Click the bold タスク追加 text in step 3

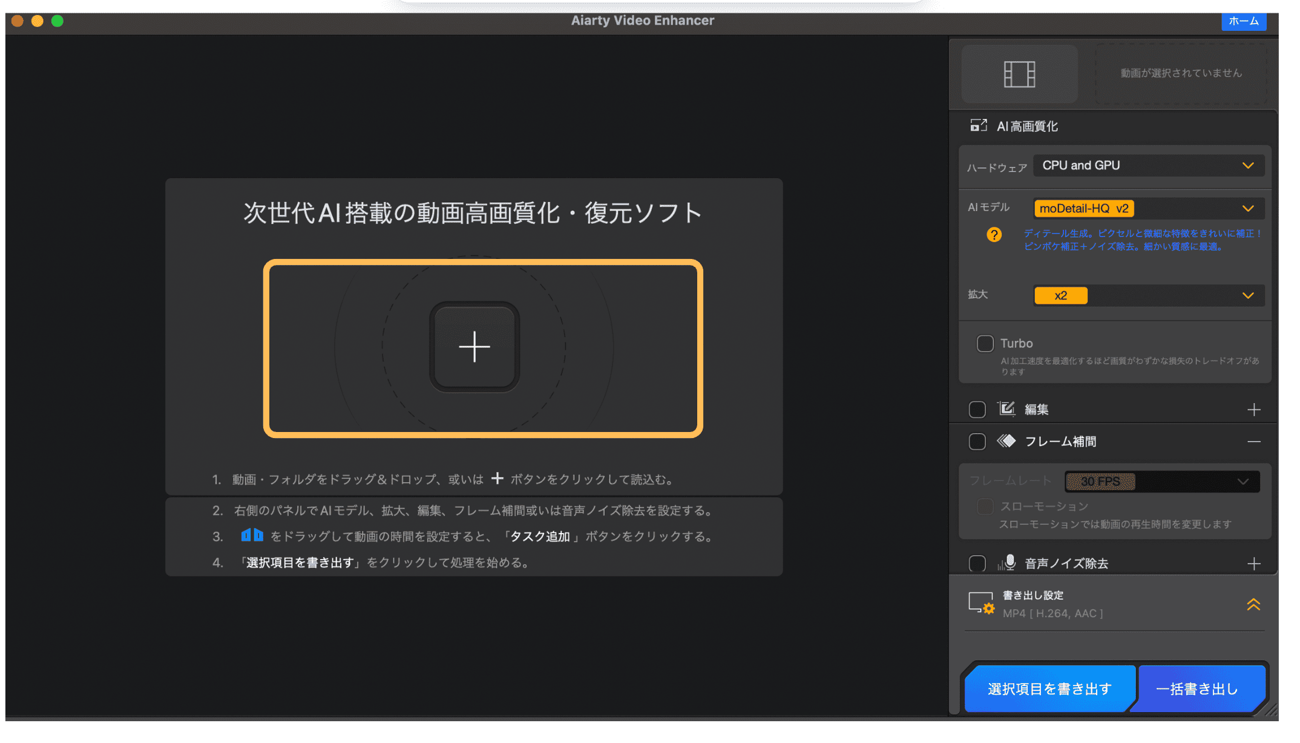(540, 536)
